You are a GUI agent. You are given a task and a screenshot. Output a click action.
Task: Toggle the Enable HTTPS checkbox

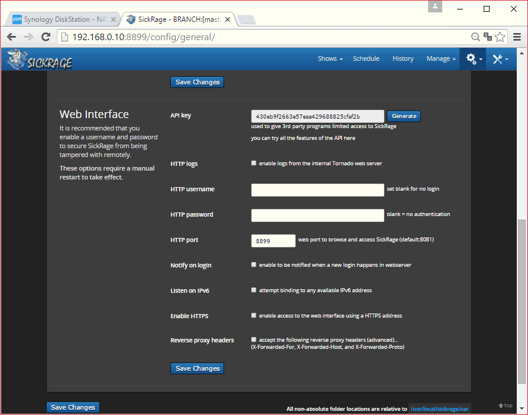tap(254, 315)
